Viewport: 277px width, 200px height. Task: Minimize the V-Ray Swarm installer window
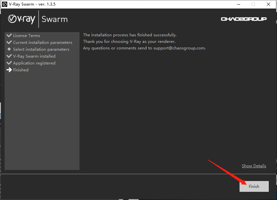click(239, 4)
